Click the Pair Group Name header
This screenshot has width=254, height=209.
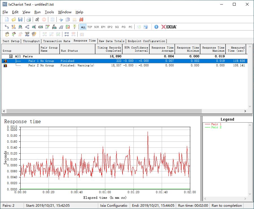tap(49, 49)
